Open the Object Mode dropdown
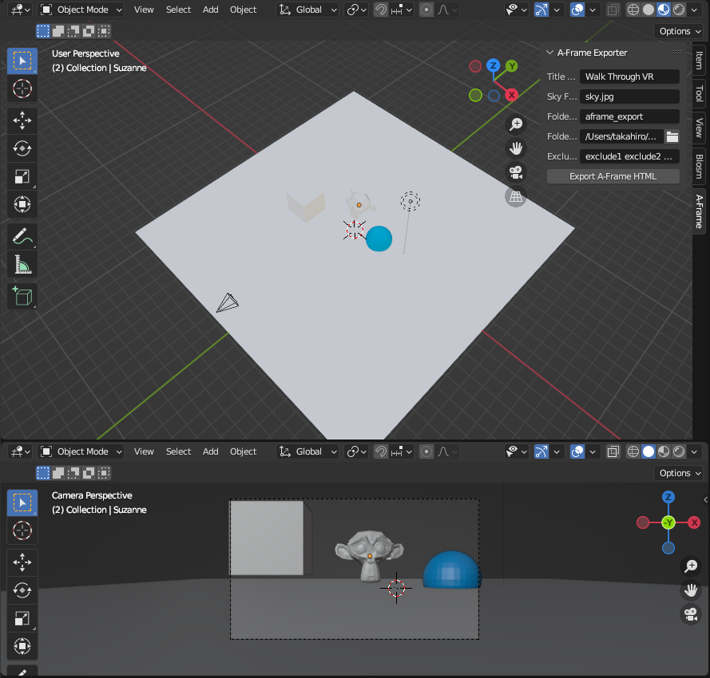Image resolution: width=710 pixels, height=678 pixels. [81, 9]
